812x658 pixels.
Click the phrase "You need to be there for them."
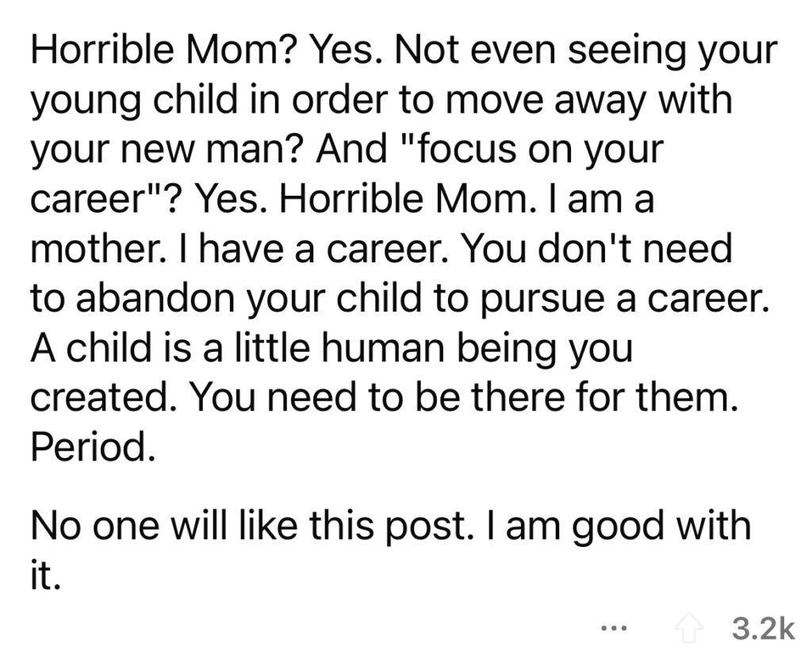[463, 398]
